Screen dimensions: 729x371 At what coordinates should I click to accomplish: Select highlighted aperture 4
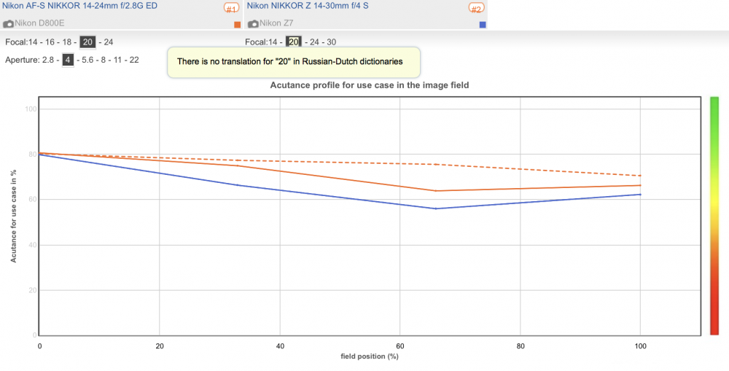(x=68, y=60)
